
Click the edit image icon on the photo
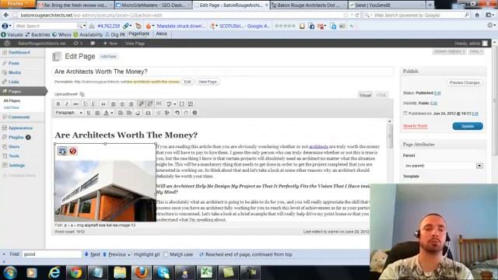(62, 151)
